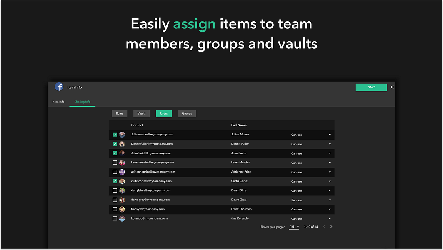Click the SAVE button

(x=371, y=87)
